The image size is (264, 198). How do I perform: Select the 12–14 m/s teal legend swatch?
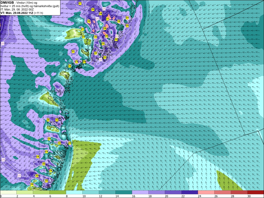click(x=107, y=192)
